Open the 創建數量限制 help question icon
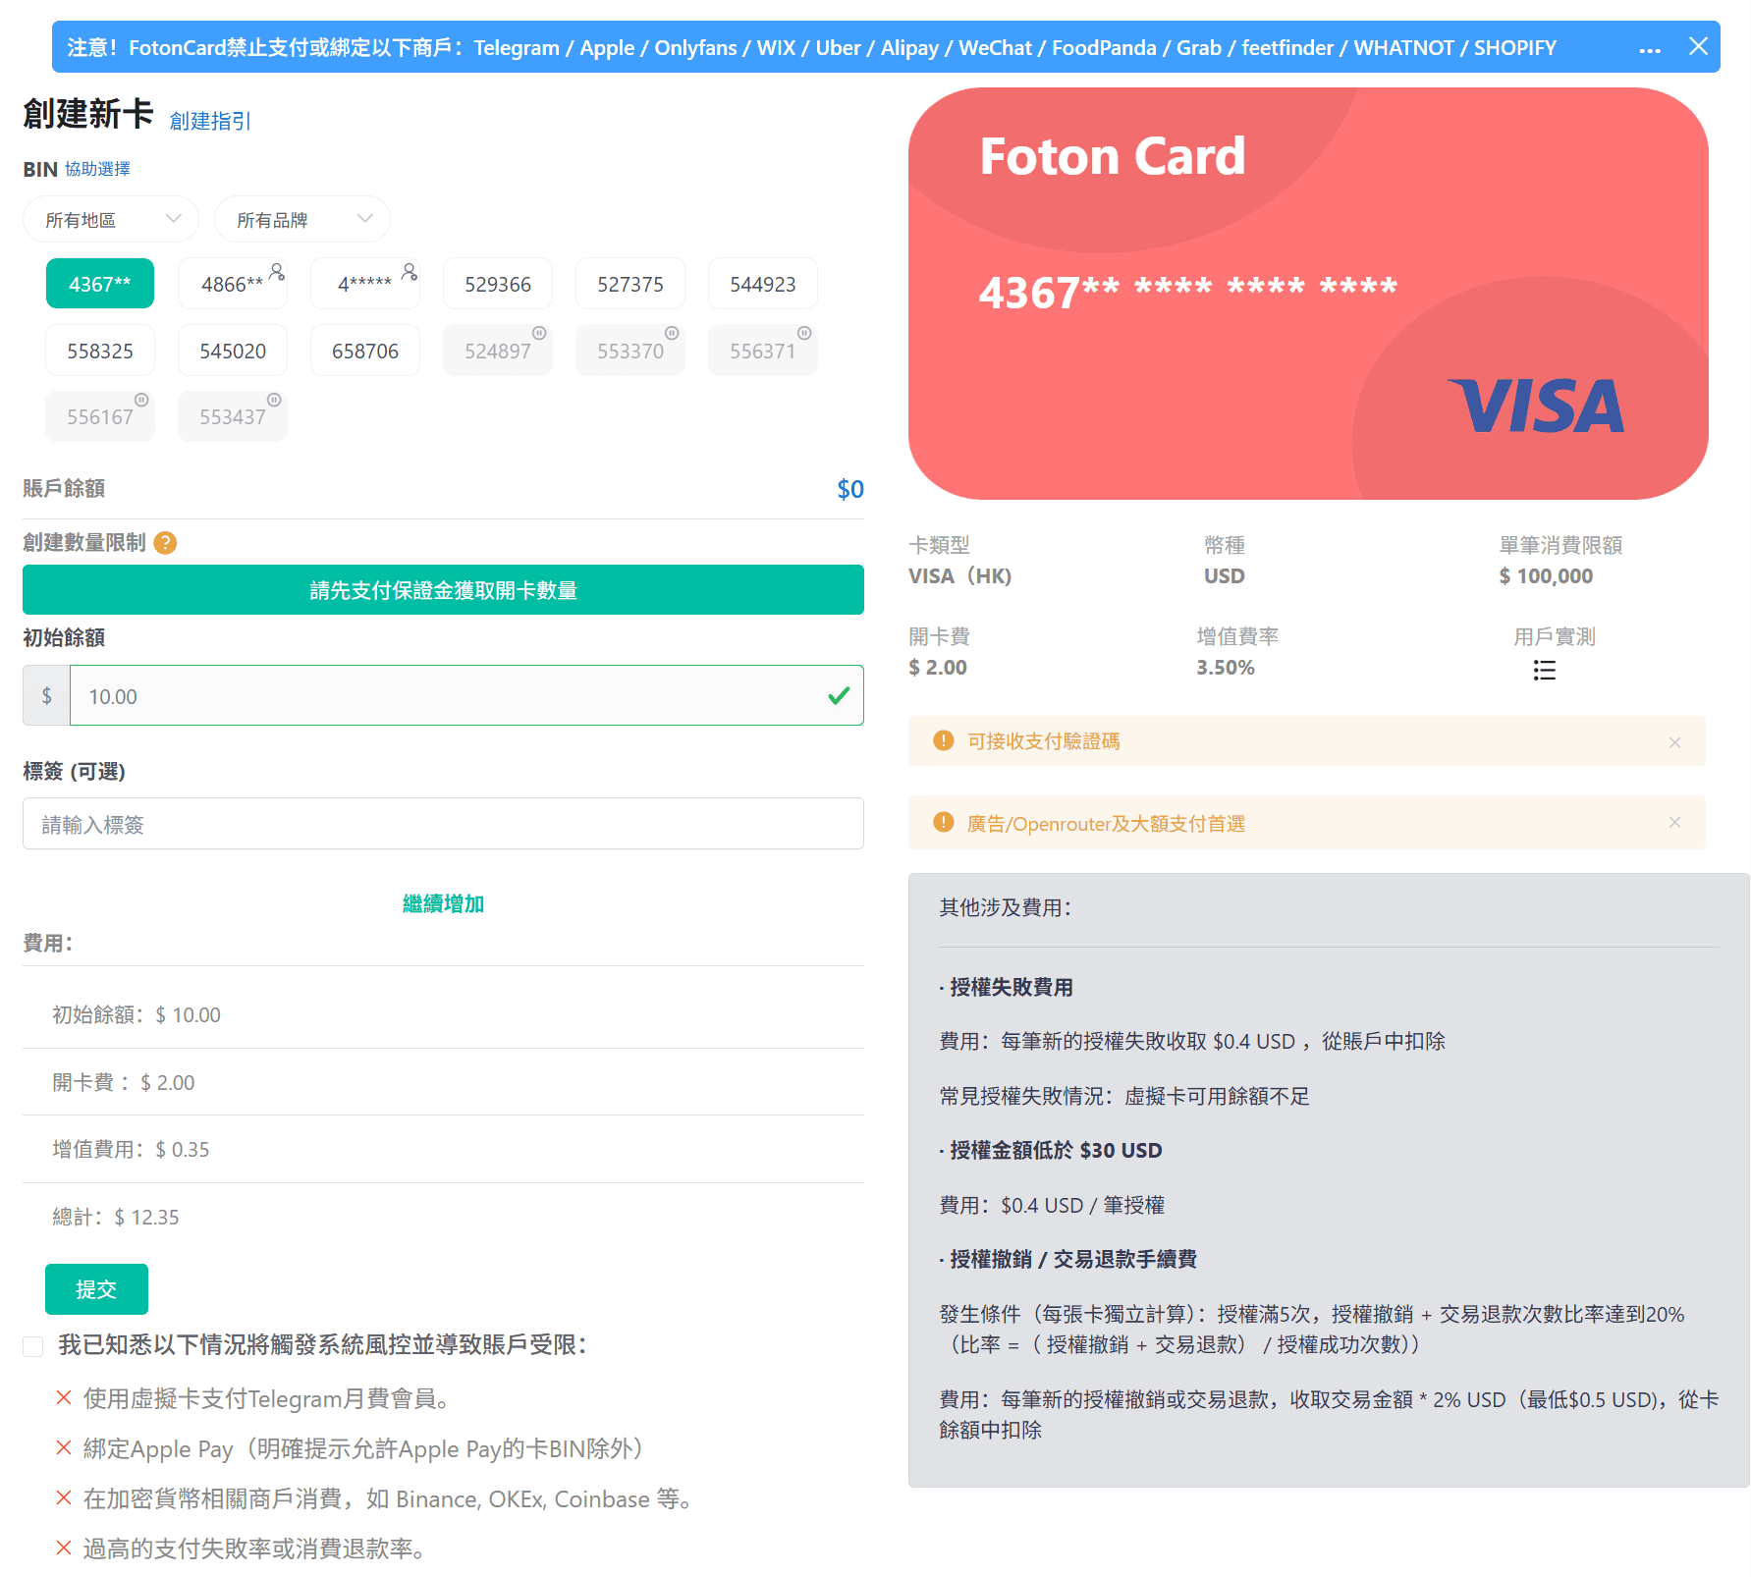Viewport: 1751px width, 1577px height. [166, 543]
